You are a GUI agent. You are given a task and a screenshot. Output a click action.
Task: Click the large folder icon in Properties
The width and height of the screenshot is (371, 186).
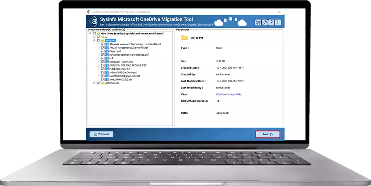coord(184,38)
